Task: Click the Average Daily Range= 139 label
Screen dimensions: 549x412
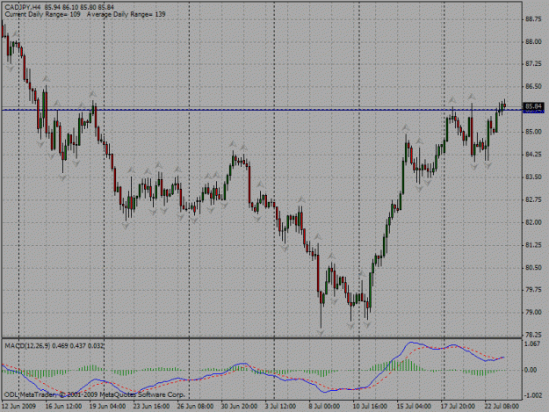Action: (126, 14)
